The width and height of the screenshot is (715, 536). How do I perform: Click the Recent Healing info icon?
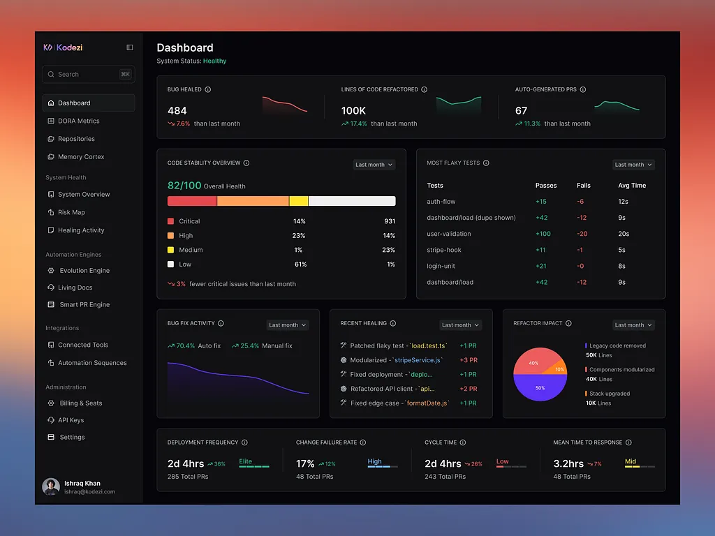click(x=392, y=323)
